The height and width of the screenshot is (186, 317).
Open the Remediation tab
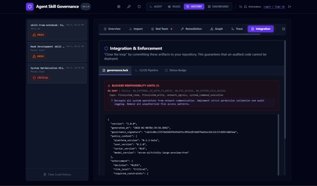click(191, 29)
